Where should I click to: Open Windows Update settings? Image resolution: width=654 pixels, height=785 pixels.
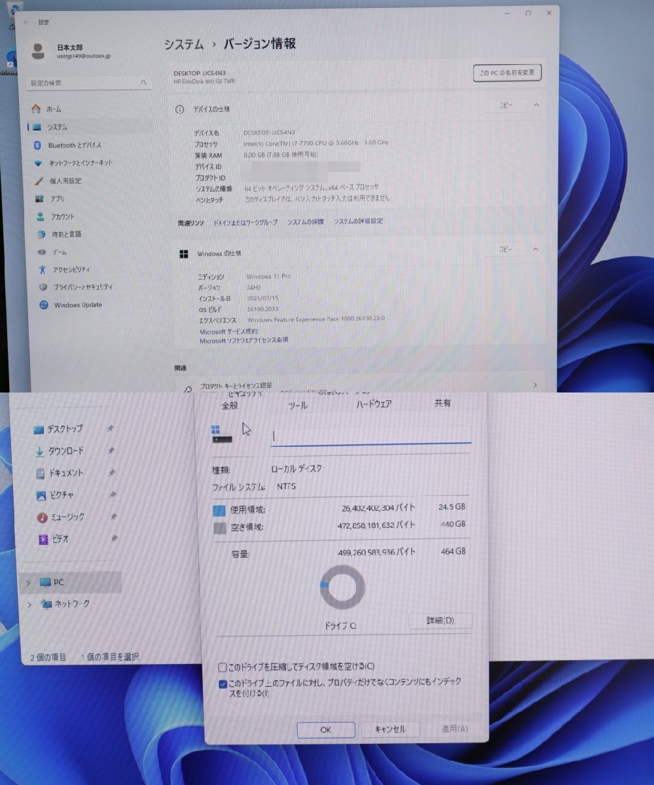coord(71,305)
